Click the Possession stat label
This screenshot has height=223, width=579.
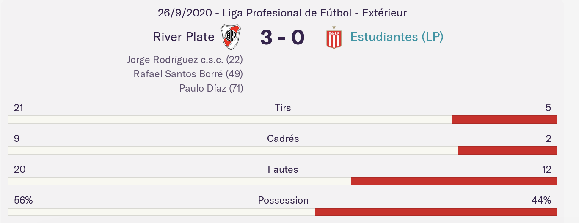tap(283, 200)
